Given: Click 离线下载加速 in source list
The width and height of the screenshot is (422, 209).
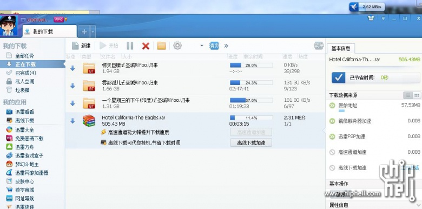Looking at the screenshot, I should coord(352,168).
